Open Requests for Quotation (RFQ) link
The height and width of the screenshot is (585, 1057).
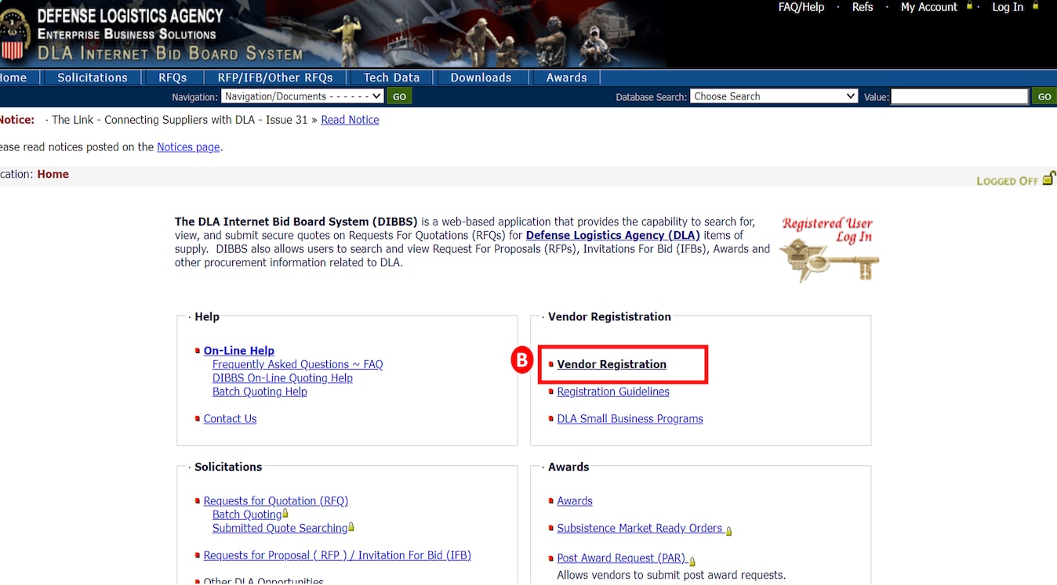276,501
